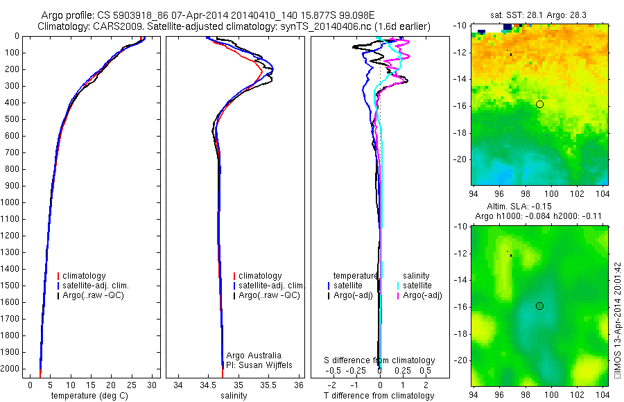Click the 'T difference from climatology' label

click(x=379, y=396)
